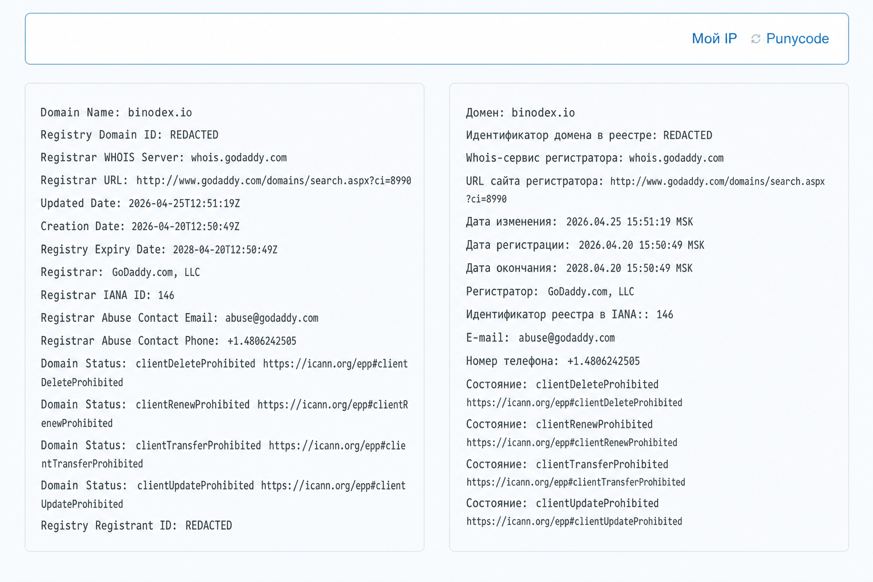Click the E-mail: abuse@godaddy.com line

point(541,338)
